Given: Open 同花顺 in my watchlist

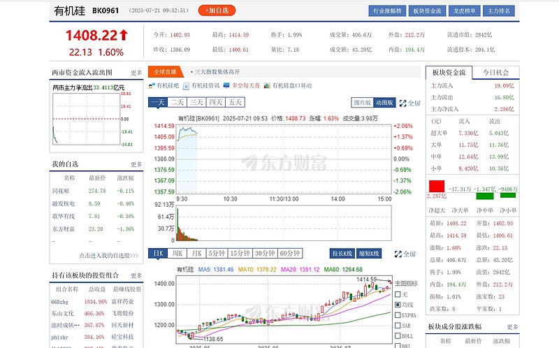Looking at the screenshot, I should pyautogui.click(x=61, y=191).
